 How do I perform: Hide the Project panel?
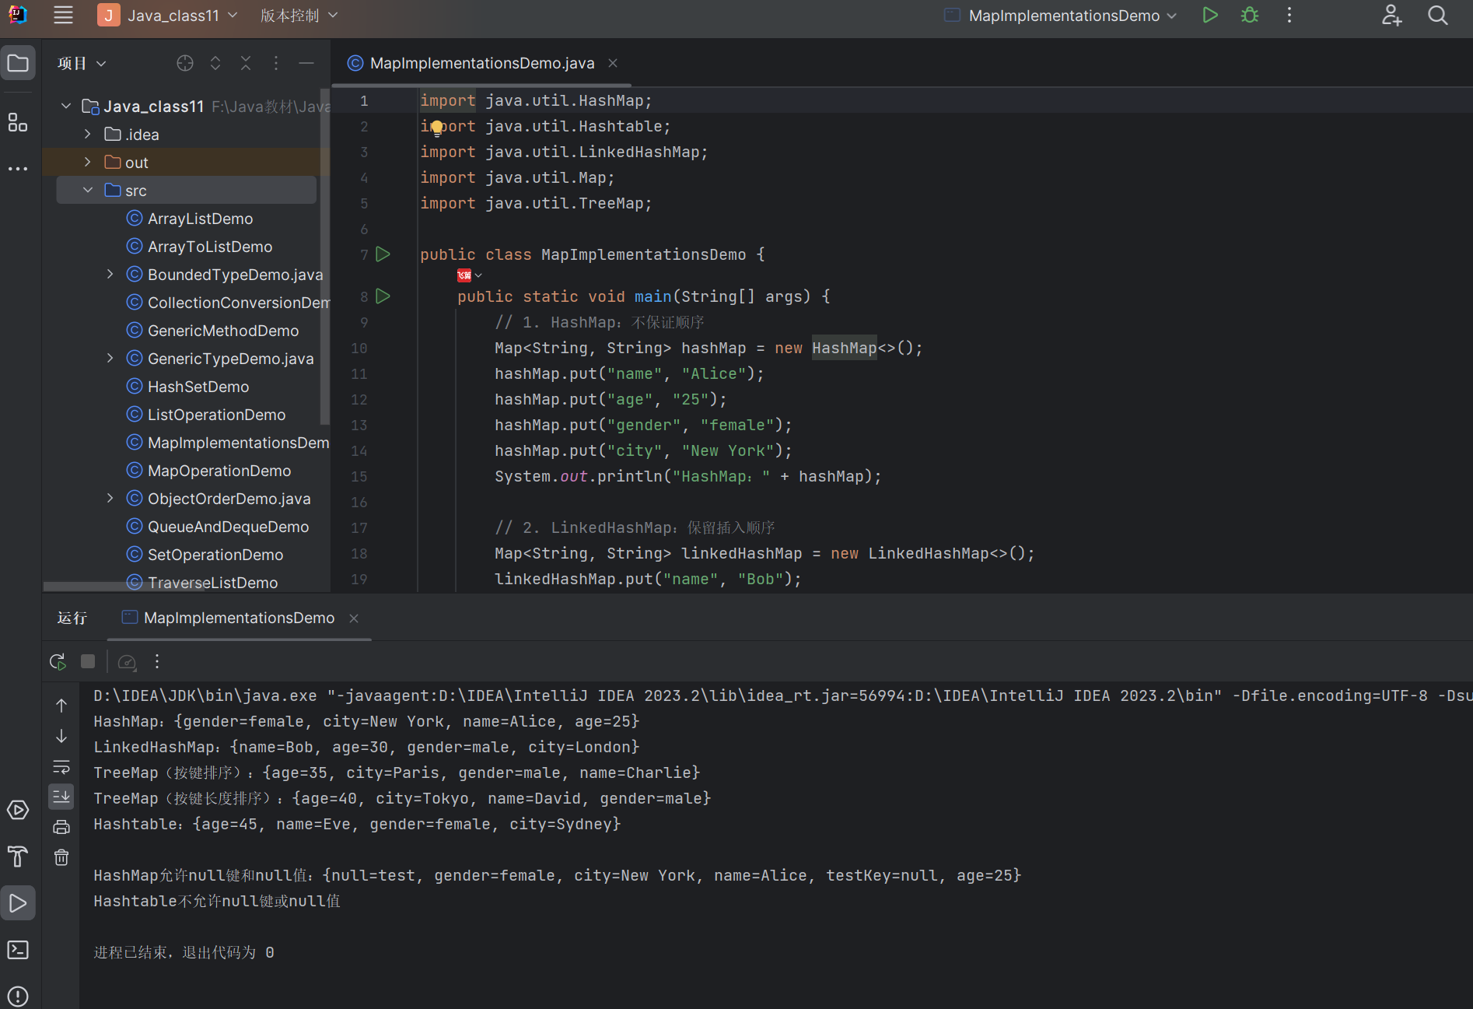pyautogui.click(x=306, y=63)
